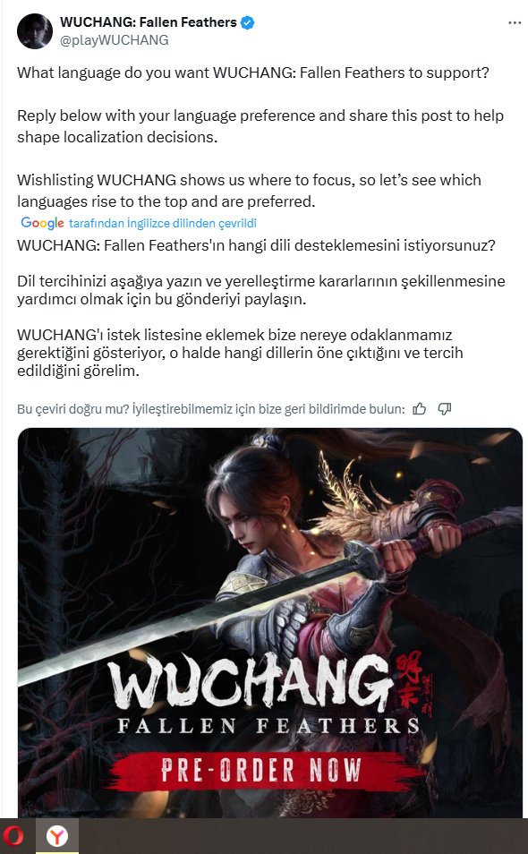Switch to Yandex browser in taskbar
Viewport: 528px width, 854px height.
pos(57,836)
